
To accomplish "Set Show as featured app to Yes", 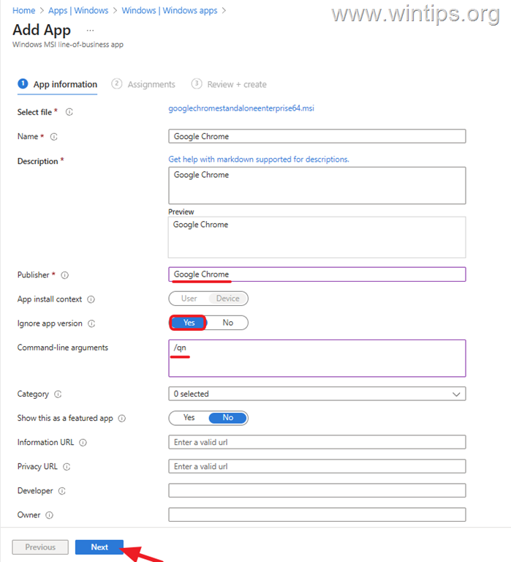I will pyautogui.click(x=189, y=418).
